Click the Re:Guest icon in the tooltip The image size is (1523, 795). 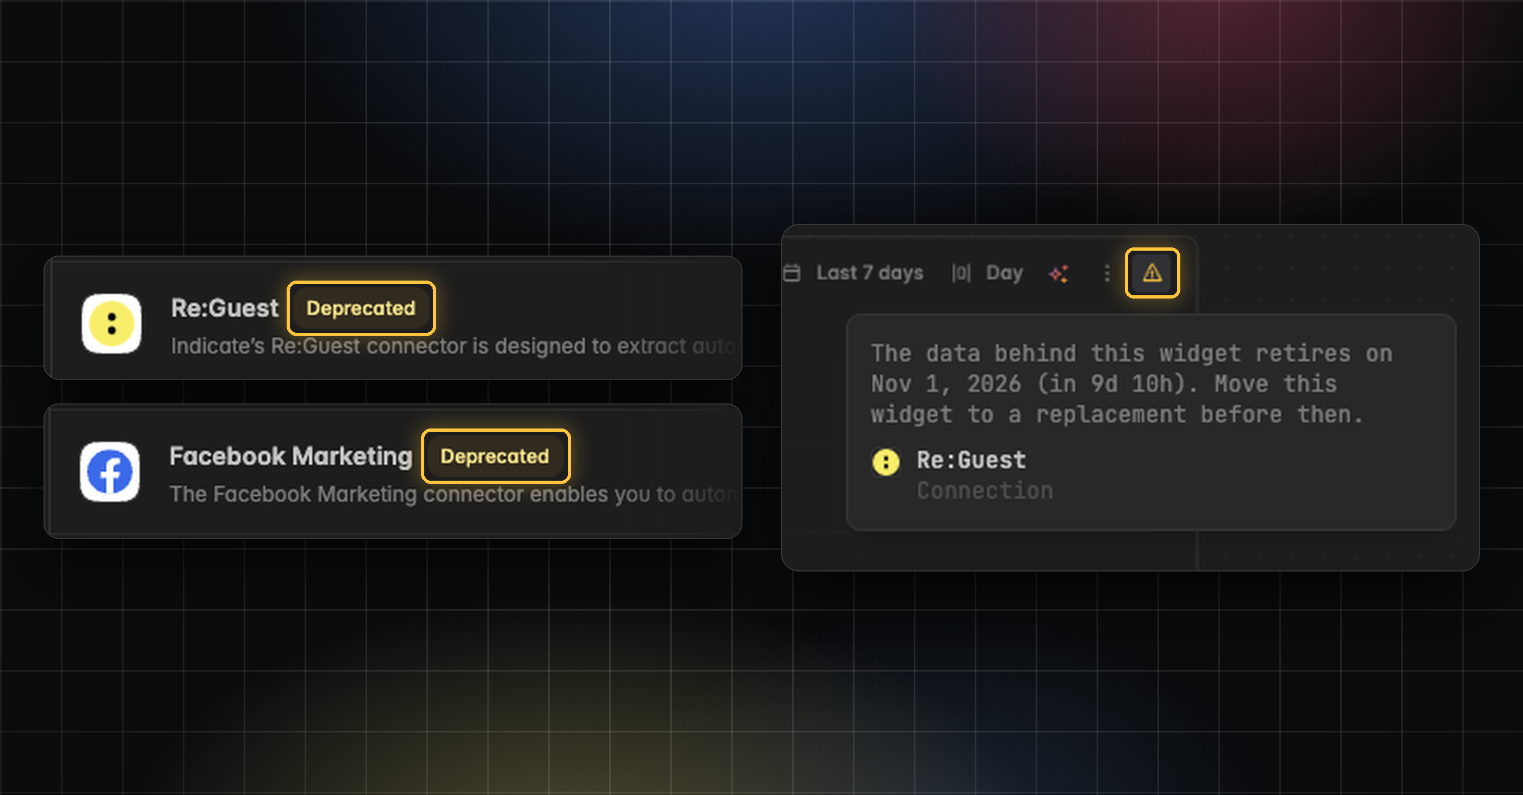(886, 462)
